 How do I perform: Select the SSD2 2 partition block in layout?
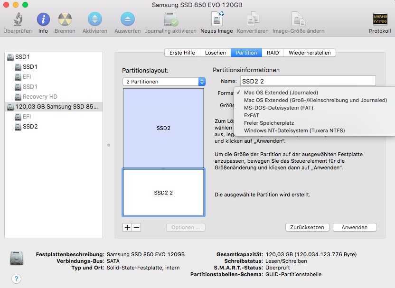point(163,193)
